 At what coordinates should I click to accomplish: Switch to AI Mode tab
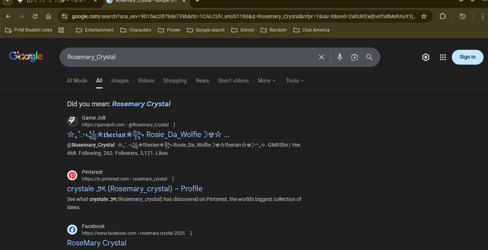click(x=77, y=81)
